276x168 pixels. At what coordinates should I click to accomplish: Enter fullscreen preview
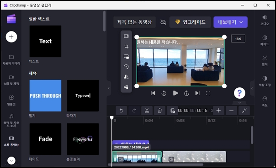208,93
